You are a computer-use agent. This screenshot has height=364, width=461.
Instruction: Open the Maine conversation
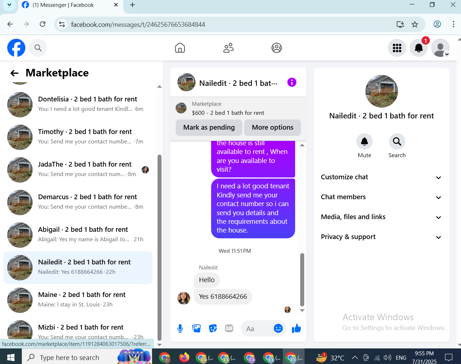point(78,300)
